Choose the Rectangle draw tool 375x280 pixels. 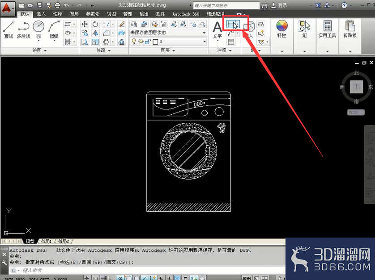[68, 24]
